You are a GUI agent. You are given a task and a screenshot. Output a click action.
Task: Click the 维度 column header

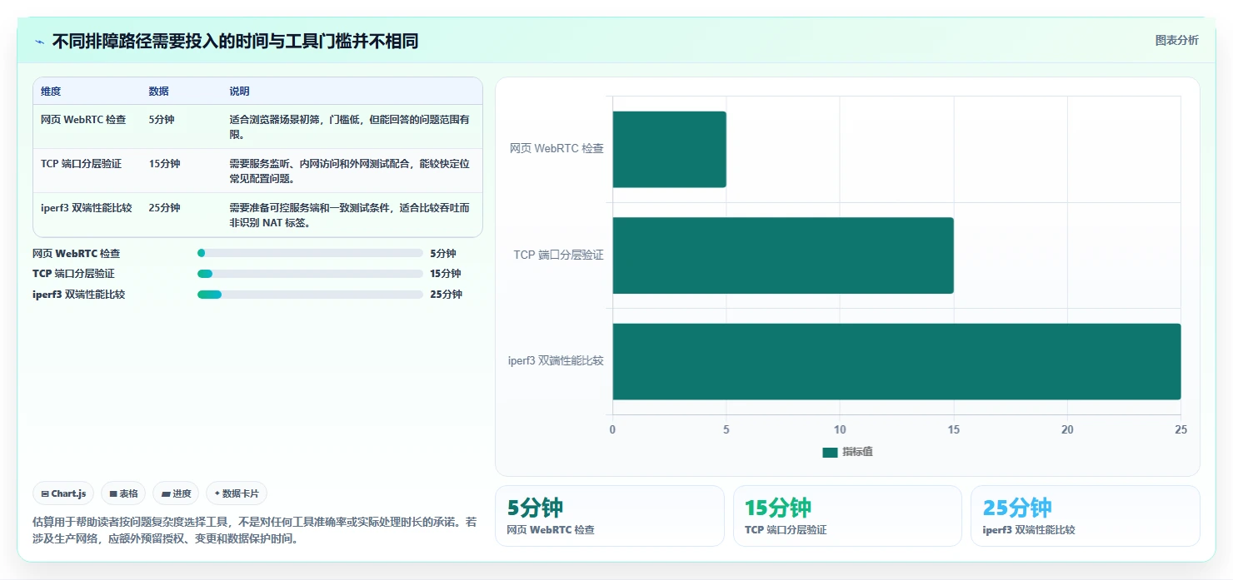coord(51,92)
